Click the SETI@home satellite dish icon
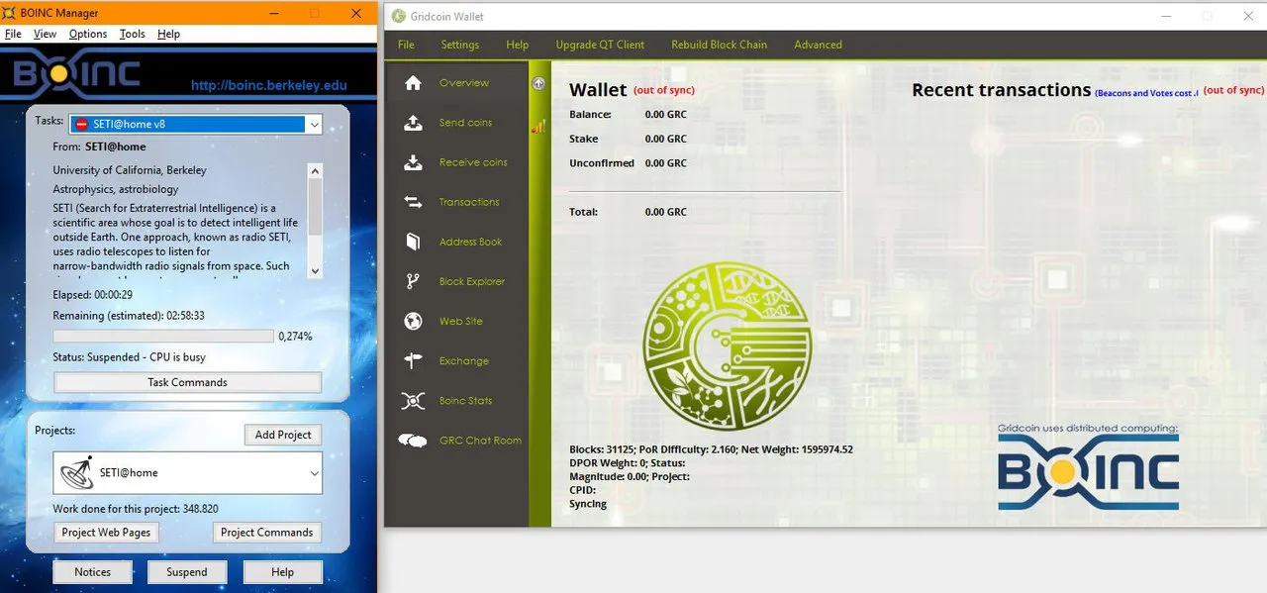The height and width of the screenshot is (593, 1267). point(75,473)
